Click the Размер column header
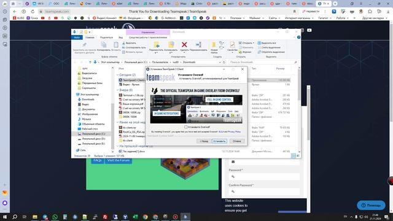393x221 pixels. pyautogui.click(x=280, y=68)
